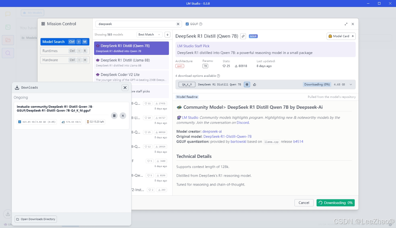The width and height of the screenshot is (396, 228).
Task: Click the download file name lmstudio-community/DeepSeek-R1-Distill
Action: click(x=55, y=109)
